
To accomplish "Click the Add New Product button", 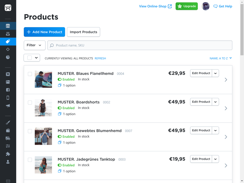I will 44,32.
